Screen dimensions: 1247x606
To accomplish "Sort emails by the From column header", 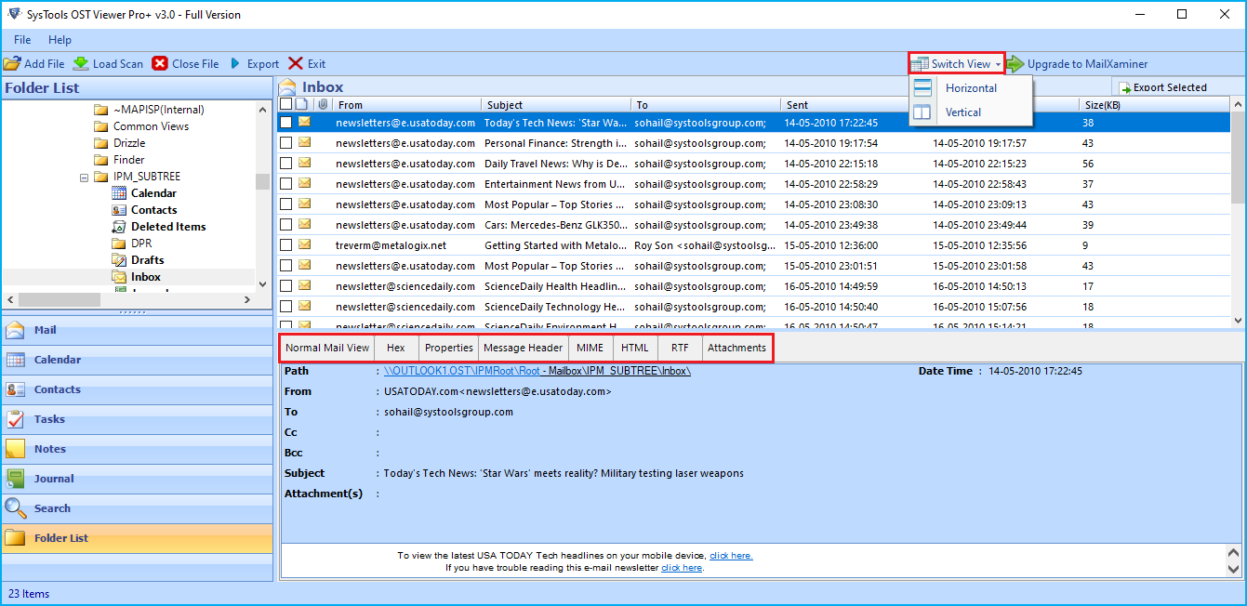I will [406, 105].
